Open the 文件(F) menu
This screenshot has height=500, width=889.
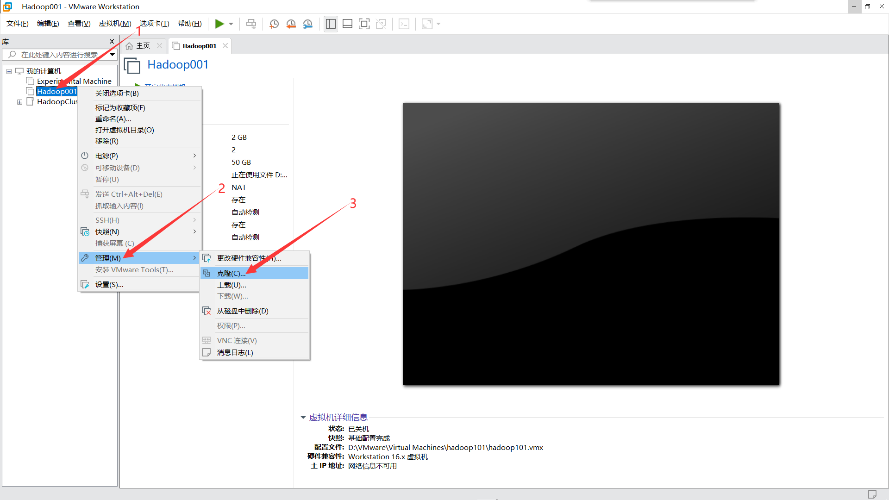coord(18,24)
